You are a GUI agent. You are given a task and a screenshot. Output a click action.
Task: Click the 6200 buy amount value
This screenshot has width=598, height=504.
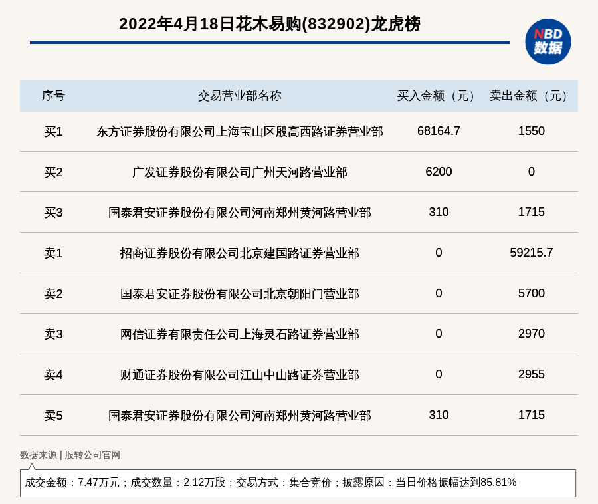pos(439,172)
